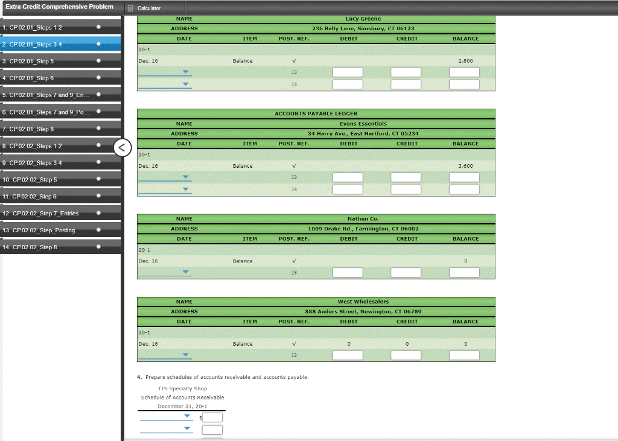The height and width of the screenshot is (441, 618).
Task: Open second customer dropdown in Schedule of Accounts Receivable
Action: [x=167, y=429]
